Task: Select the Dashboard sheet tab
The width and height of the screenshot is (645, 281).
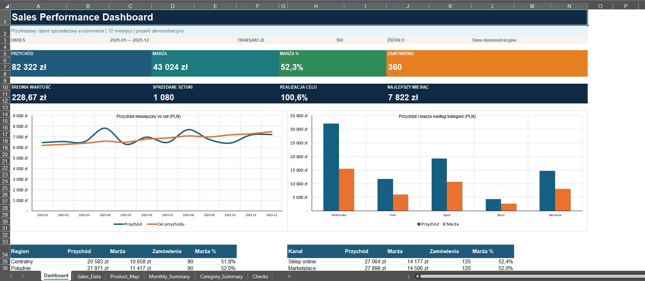Action: pyautogui.click(x=56, y=276)
